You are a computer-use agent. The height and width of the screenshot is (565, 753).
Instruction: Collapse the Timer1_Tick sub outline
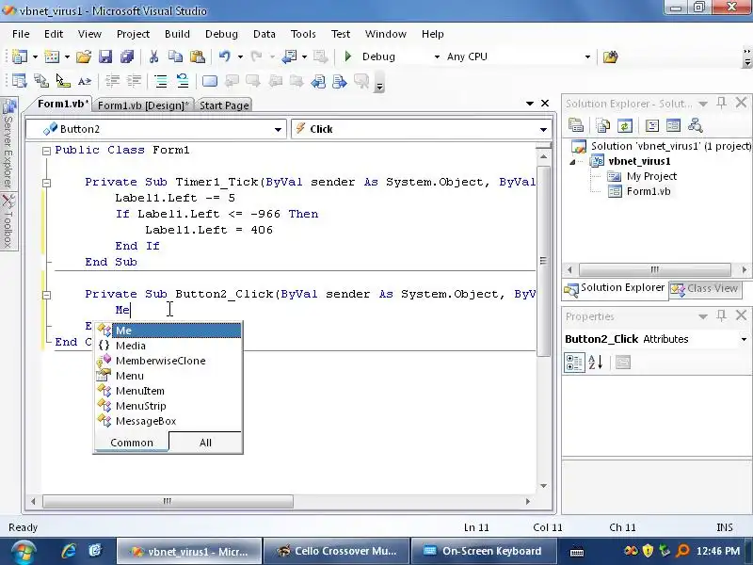point(46,183)
